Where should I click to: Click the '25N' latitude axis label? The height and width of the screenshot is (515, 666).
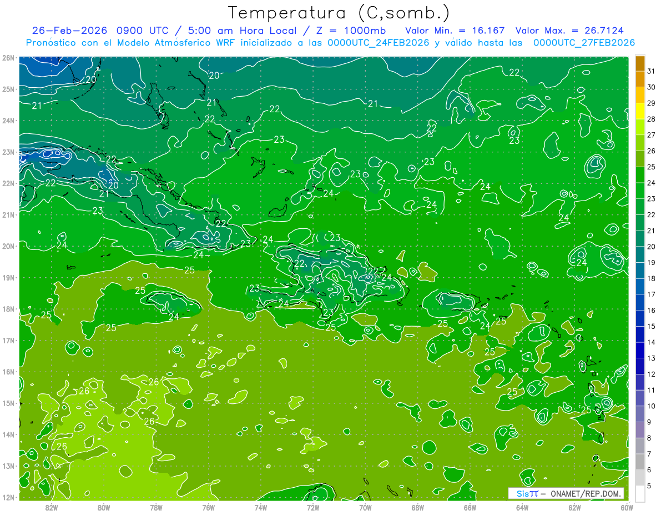click(8, 89)
